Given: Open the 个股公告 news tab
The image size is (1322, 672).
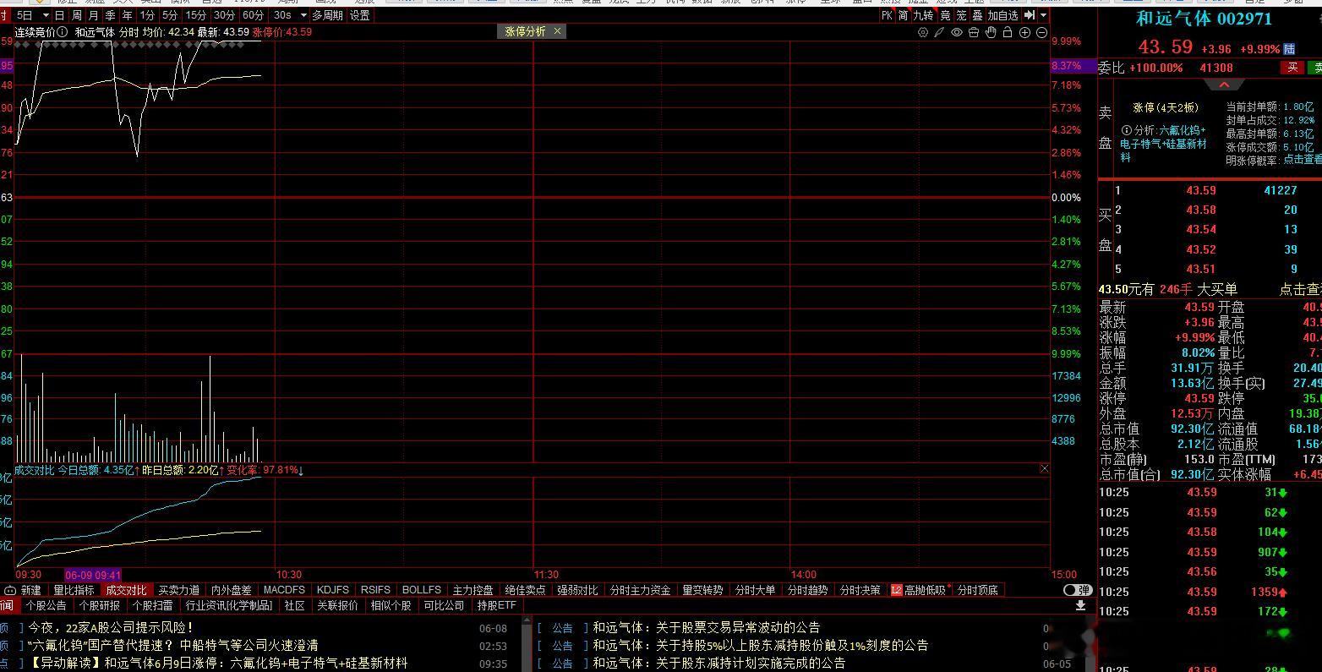Looking at the screenshot, I should tap(46, 605).
